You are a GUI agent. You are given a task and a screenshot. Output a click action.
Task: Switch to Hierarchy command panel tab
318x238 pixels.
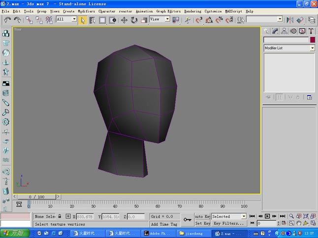pyautogui.click(x=284, y=31)
